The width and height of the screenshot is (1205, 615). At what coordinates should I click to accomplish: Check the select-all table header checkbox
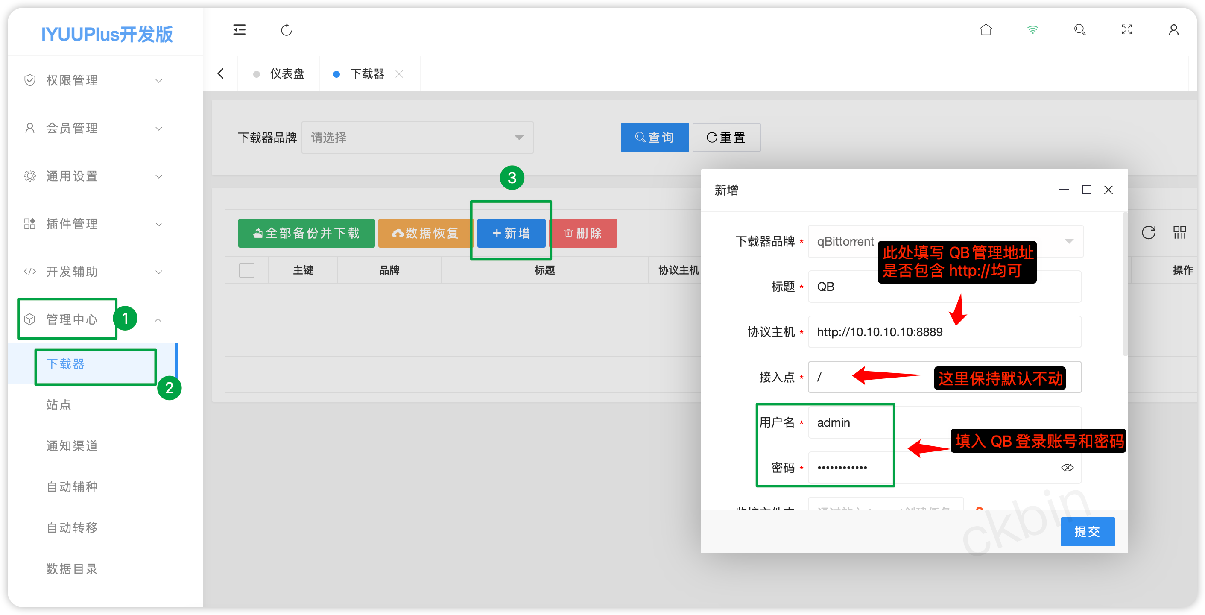[246, 270]
